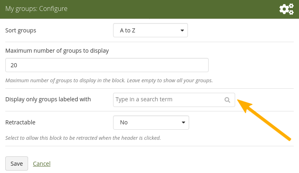Click help text about retracting the block
This screenshot has height=173, width=299.
tap(83, 138)
